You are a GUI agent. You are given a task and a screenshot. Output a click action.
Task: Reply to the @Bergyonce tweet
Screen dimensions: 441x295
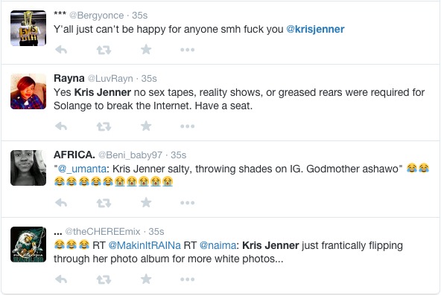point(61,50)
